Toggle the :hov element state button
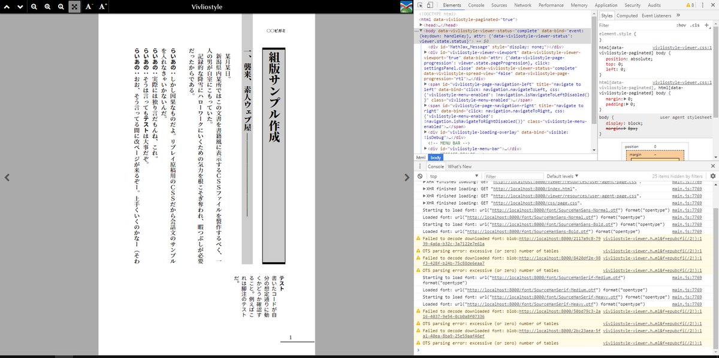Viewport: 719px width, 358px height. click(681, 26)
